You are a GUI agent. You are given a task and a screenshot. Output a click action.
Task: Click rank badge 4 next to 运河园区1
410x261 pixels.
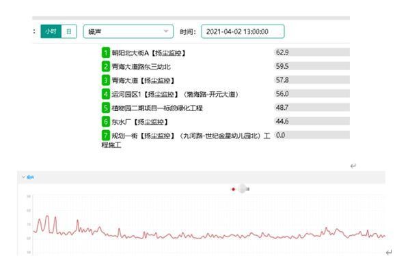[106, 94]
